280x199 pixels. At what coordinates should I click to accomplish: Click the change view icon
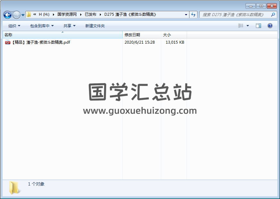pyautogui.click(x=241, y=26)
